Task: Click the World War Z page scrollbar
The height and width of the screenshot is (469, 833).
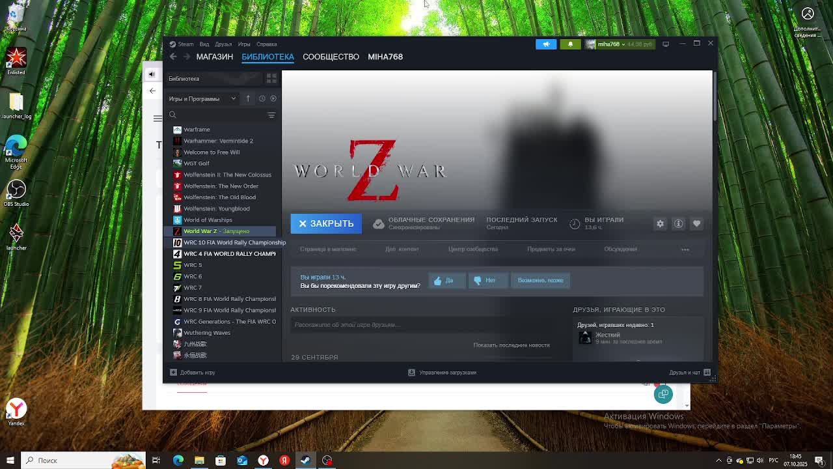Action: click(x=715, y=98)
